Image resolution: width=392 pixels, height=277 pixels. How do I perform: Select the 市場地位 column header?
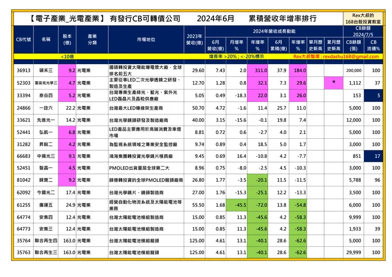point(146,40)
